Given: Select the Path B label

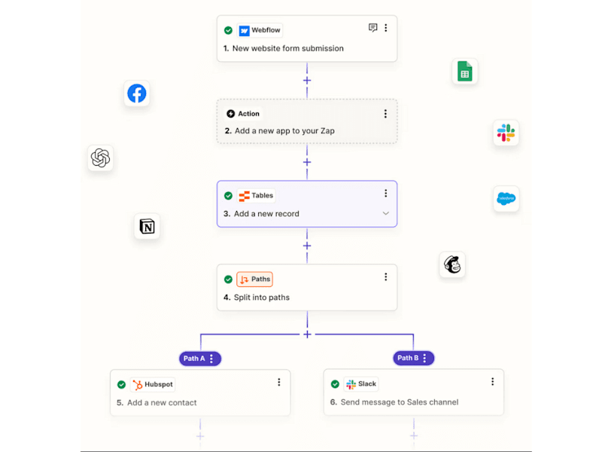Looking at the screenshot, I should [408, 358].
